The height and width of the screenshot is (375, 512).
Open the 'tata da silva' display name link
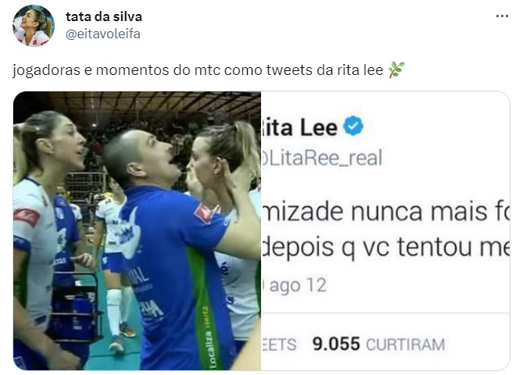tap(104, 16)
